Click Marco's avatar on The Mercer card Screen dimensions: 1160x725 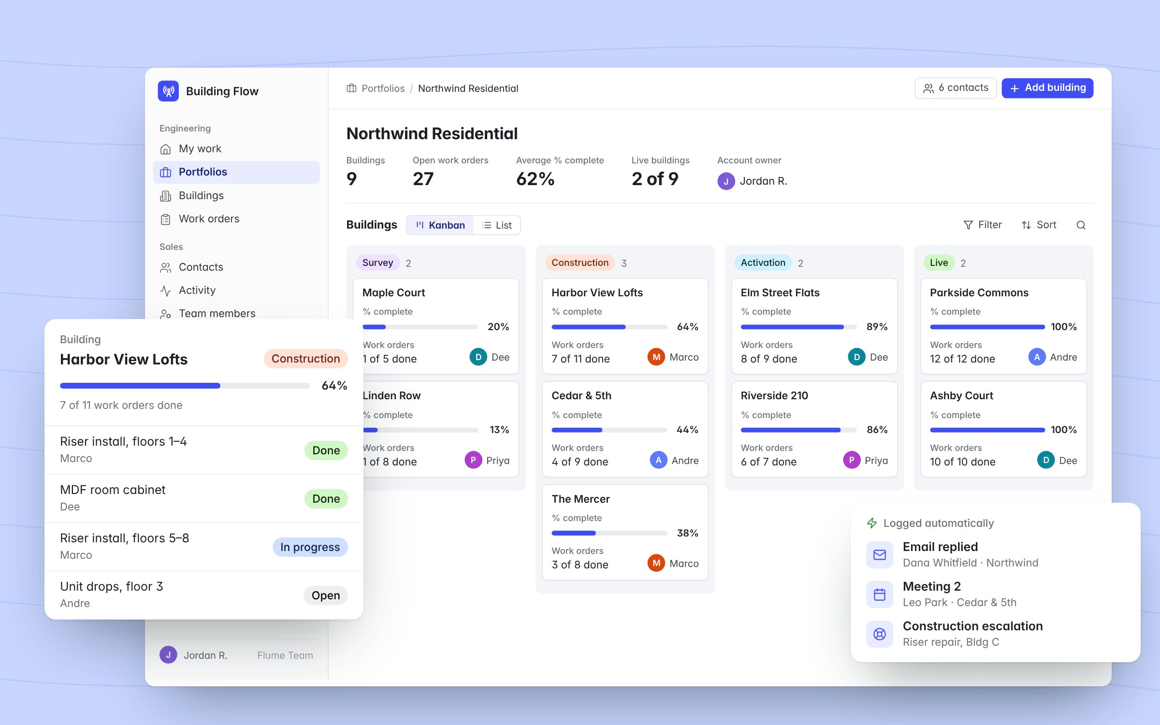point(656,563)
